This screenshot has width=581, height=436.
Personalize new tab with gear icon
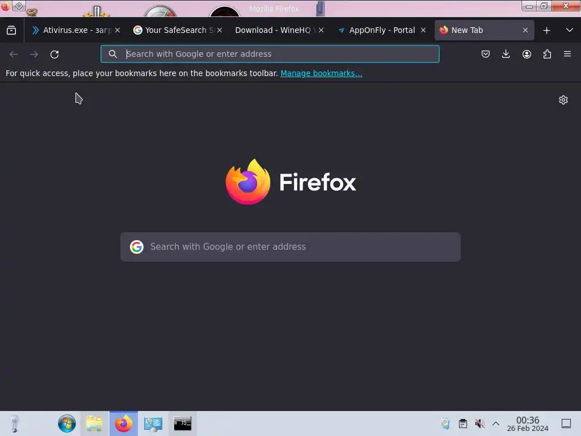(x=563, y=100)
